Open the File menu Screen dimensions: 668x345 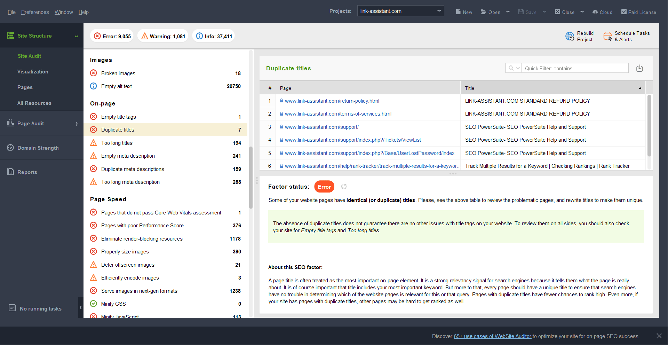pyautogui.click(x=11, y=12)
